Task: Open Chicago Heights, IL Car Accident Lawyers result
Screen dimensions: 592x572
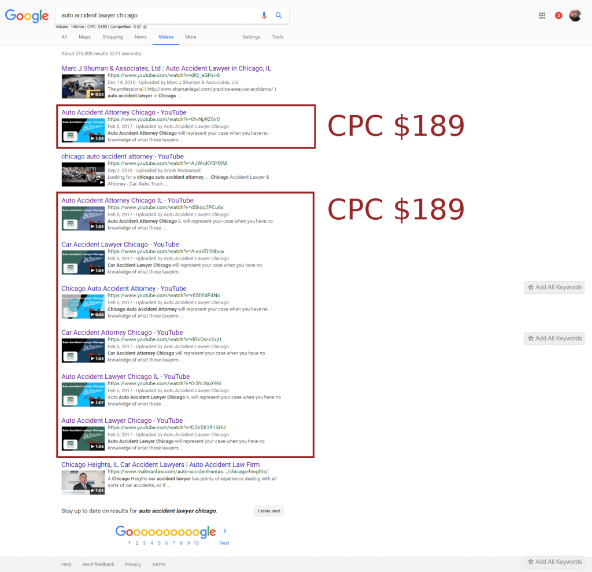Action: pos(161,464)
